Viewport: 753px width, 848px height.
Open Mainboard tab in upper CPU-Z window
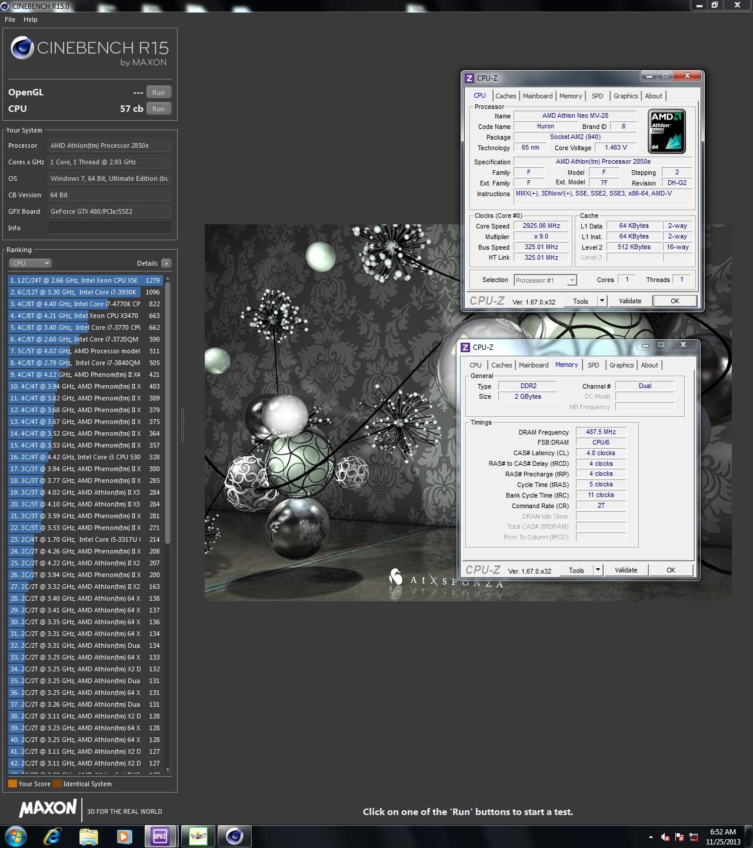click(538, 96)
